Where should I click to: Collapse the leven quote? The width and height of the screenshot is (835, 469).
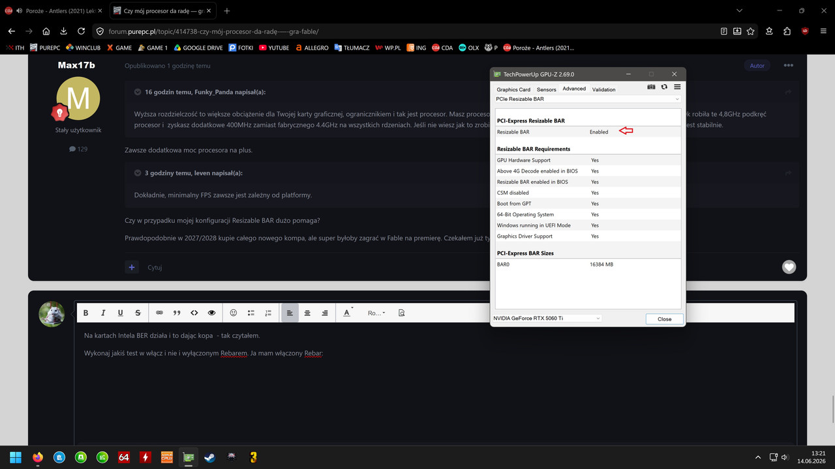click(x=138, y=173)
